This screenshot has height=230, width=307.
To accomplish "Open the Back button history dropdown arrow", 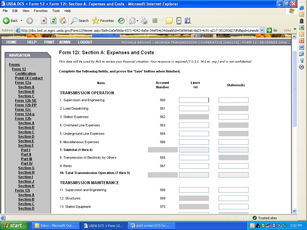I will click(x=21, y=21).
